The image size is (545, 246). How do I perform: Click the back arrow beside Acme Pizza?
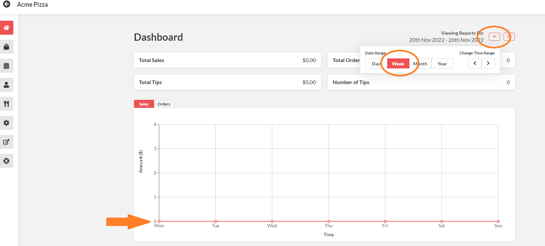(6, 4)
